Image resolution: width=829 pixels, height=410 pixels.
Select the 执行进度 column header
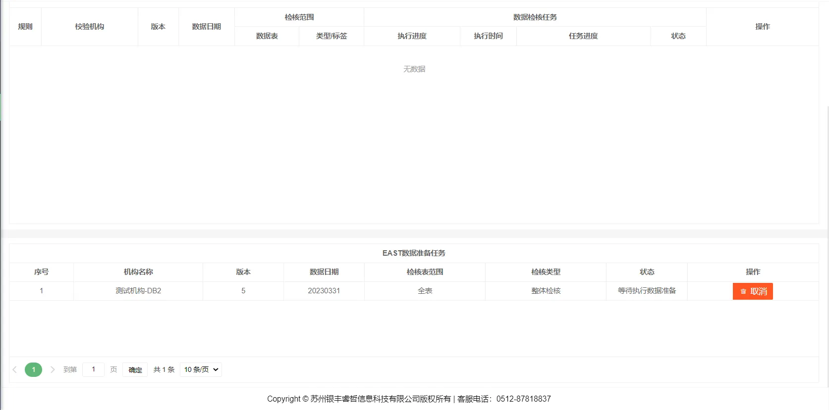pyautogui.click(x=412, y=36)
